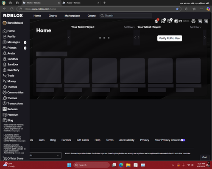
Task: Open the Edge Copilot icon
Action: pos(208,9)
